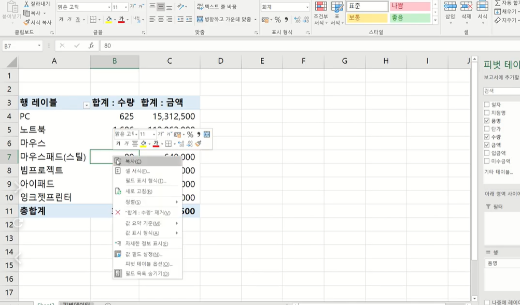Open the ribbon font size dropdown
520x305 pixels.
125,7
